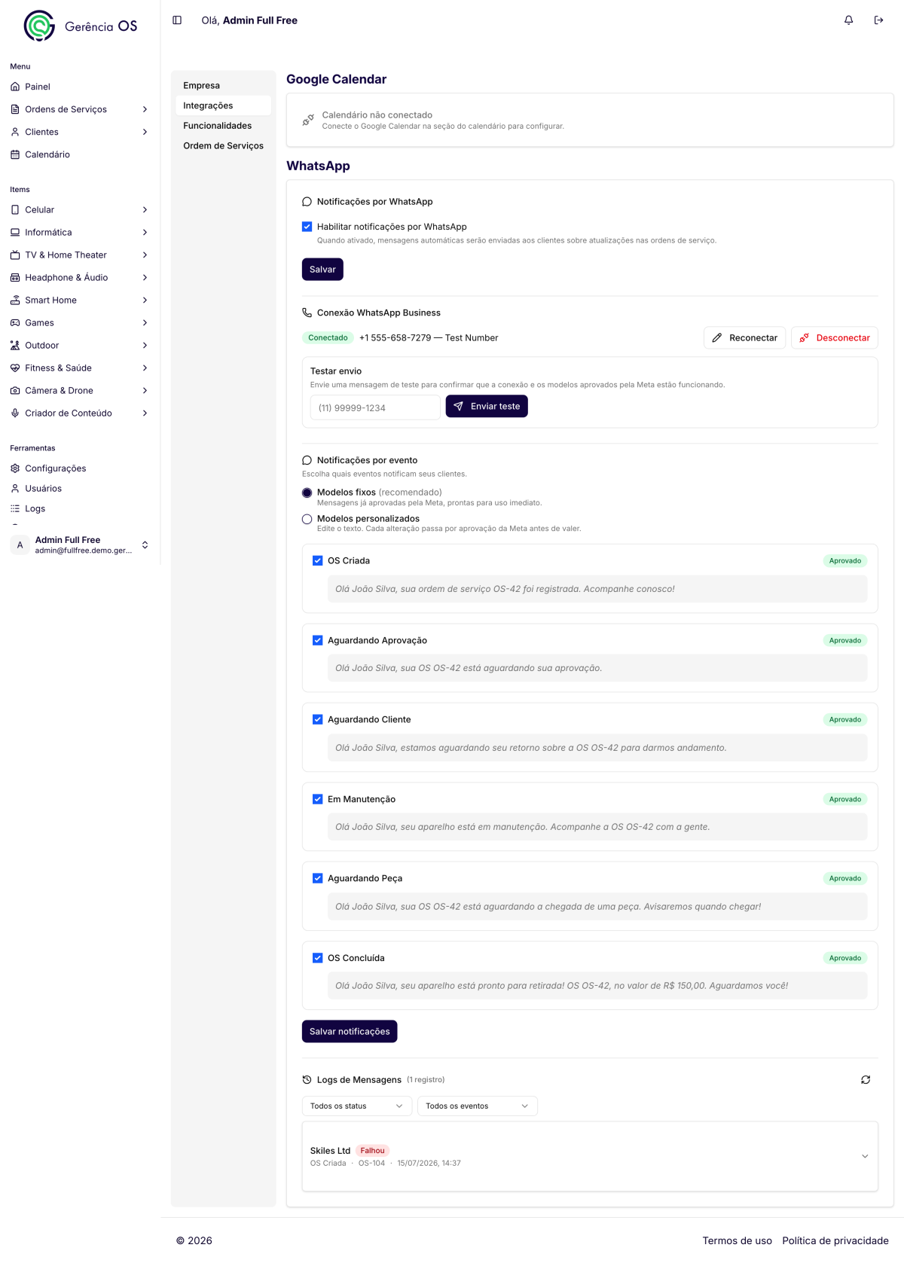Click Salvar notificações button
This screenshot has height=1263, width=904.
pos(350,1032)
